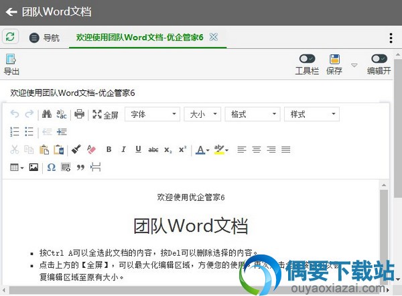The width and height of the screenshot is (402, 296).
Task: Click the document title field
Action: (x=72, y=93)
